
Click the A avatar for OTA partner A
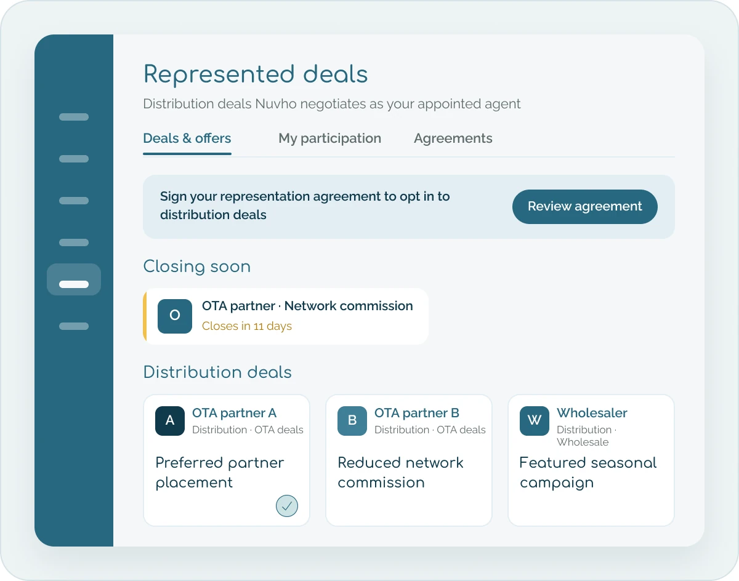point(170,421)
